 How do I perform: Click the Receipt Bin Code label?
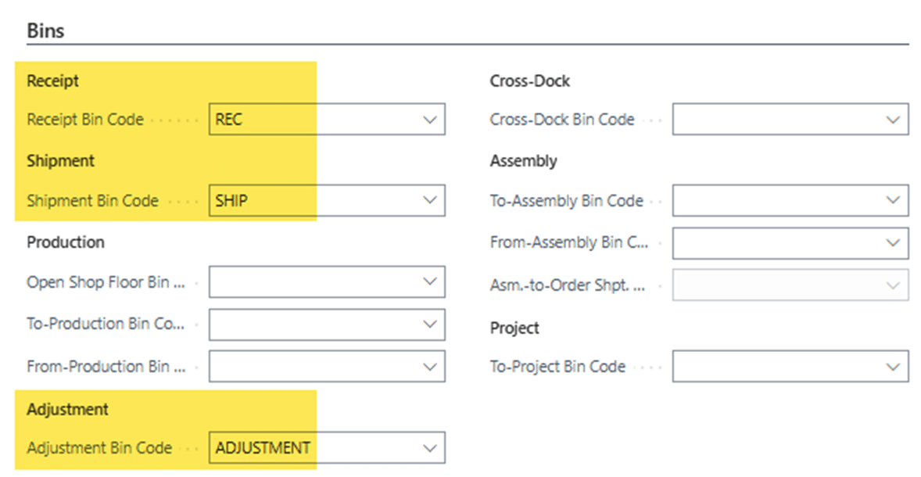tap(85, 120)
